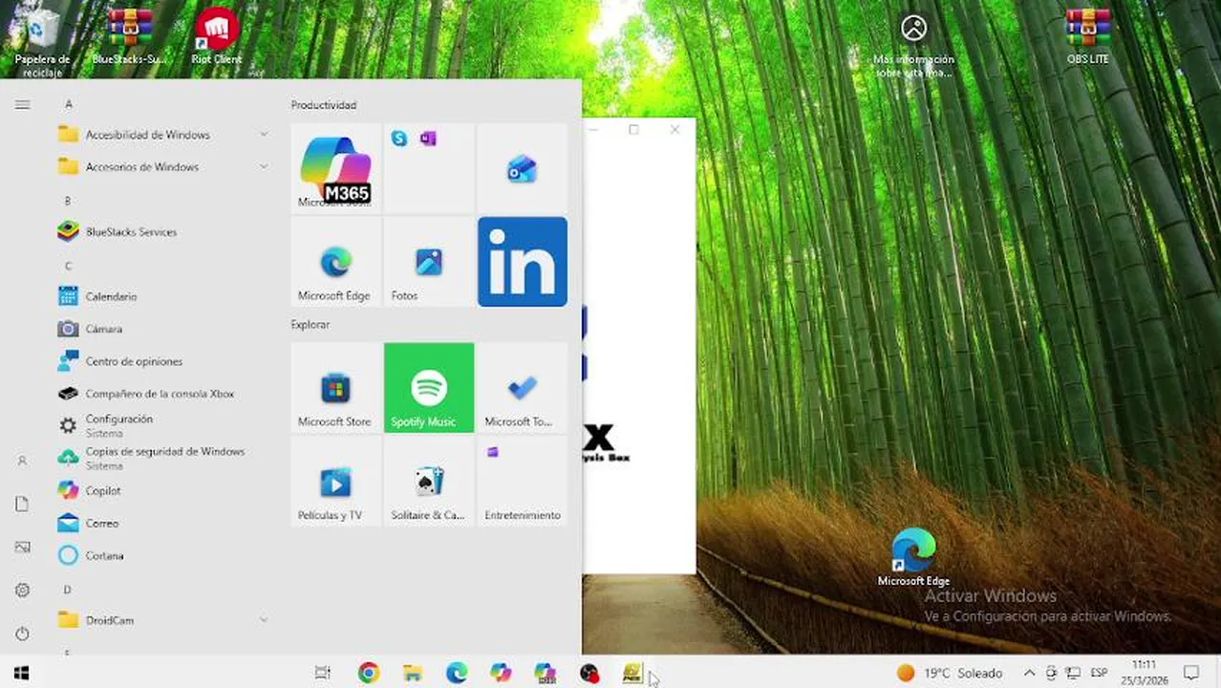
Task: Open Configuración from the app list
Action: pos(163,426)
